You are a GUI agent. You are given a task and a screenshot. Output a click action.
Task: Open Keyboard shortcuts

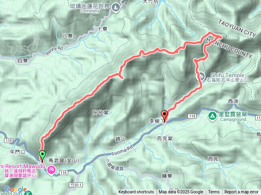coord(136,192)
